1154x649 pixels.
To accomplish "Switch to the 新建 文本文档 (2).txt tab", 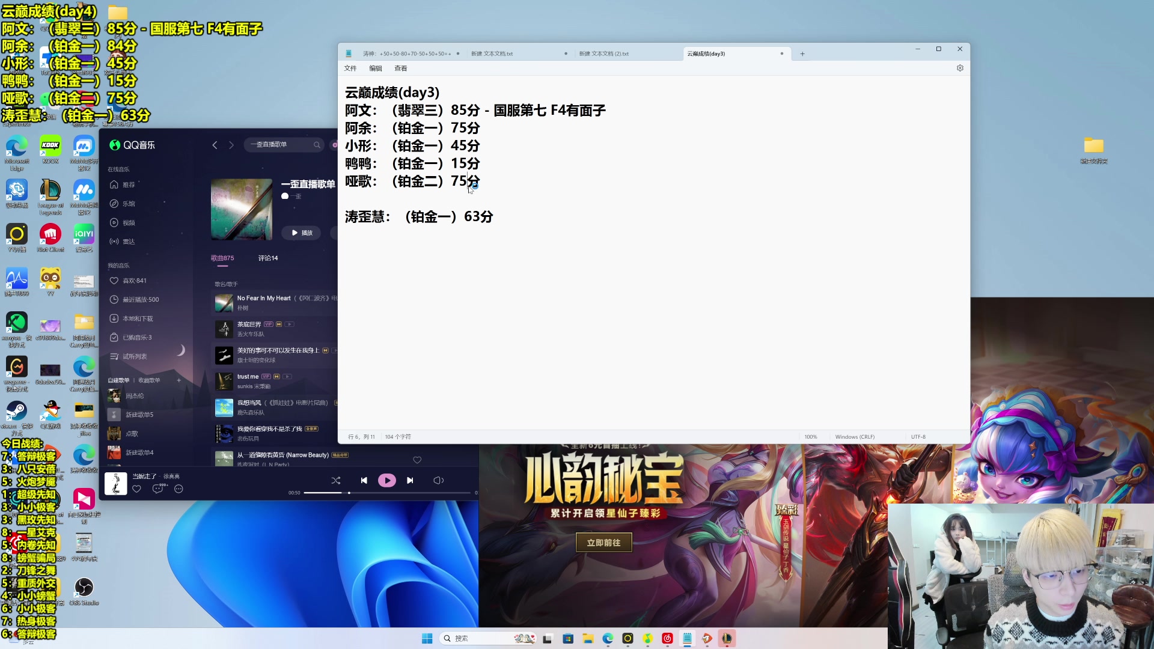I will click(627, 53).
